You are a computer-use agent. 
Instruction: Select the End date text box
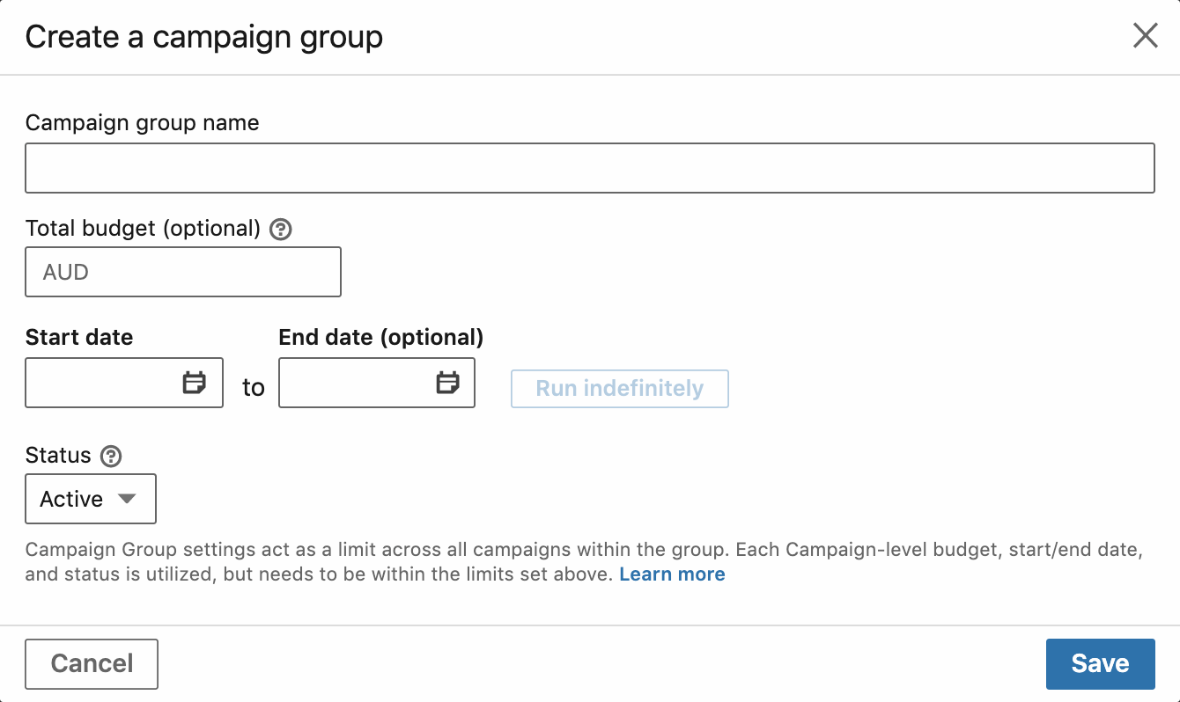point(377,383)
